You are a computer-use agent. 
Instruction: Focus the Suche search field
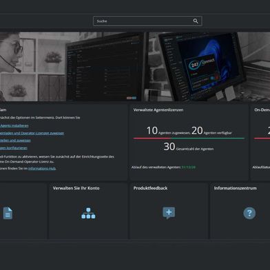click(x=147, y=21)
